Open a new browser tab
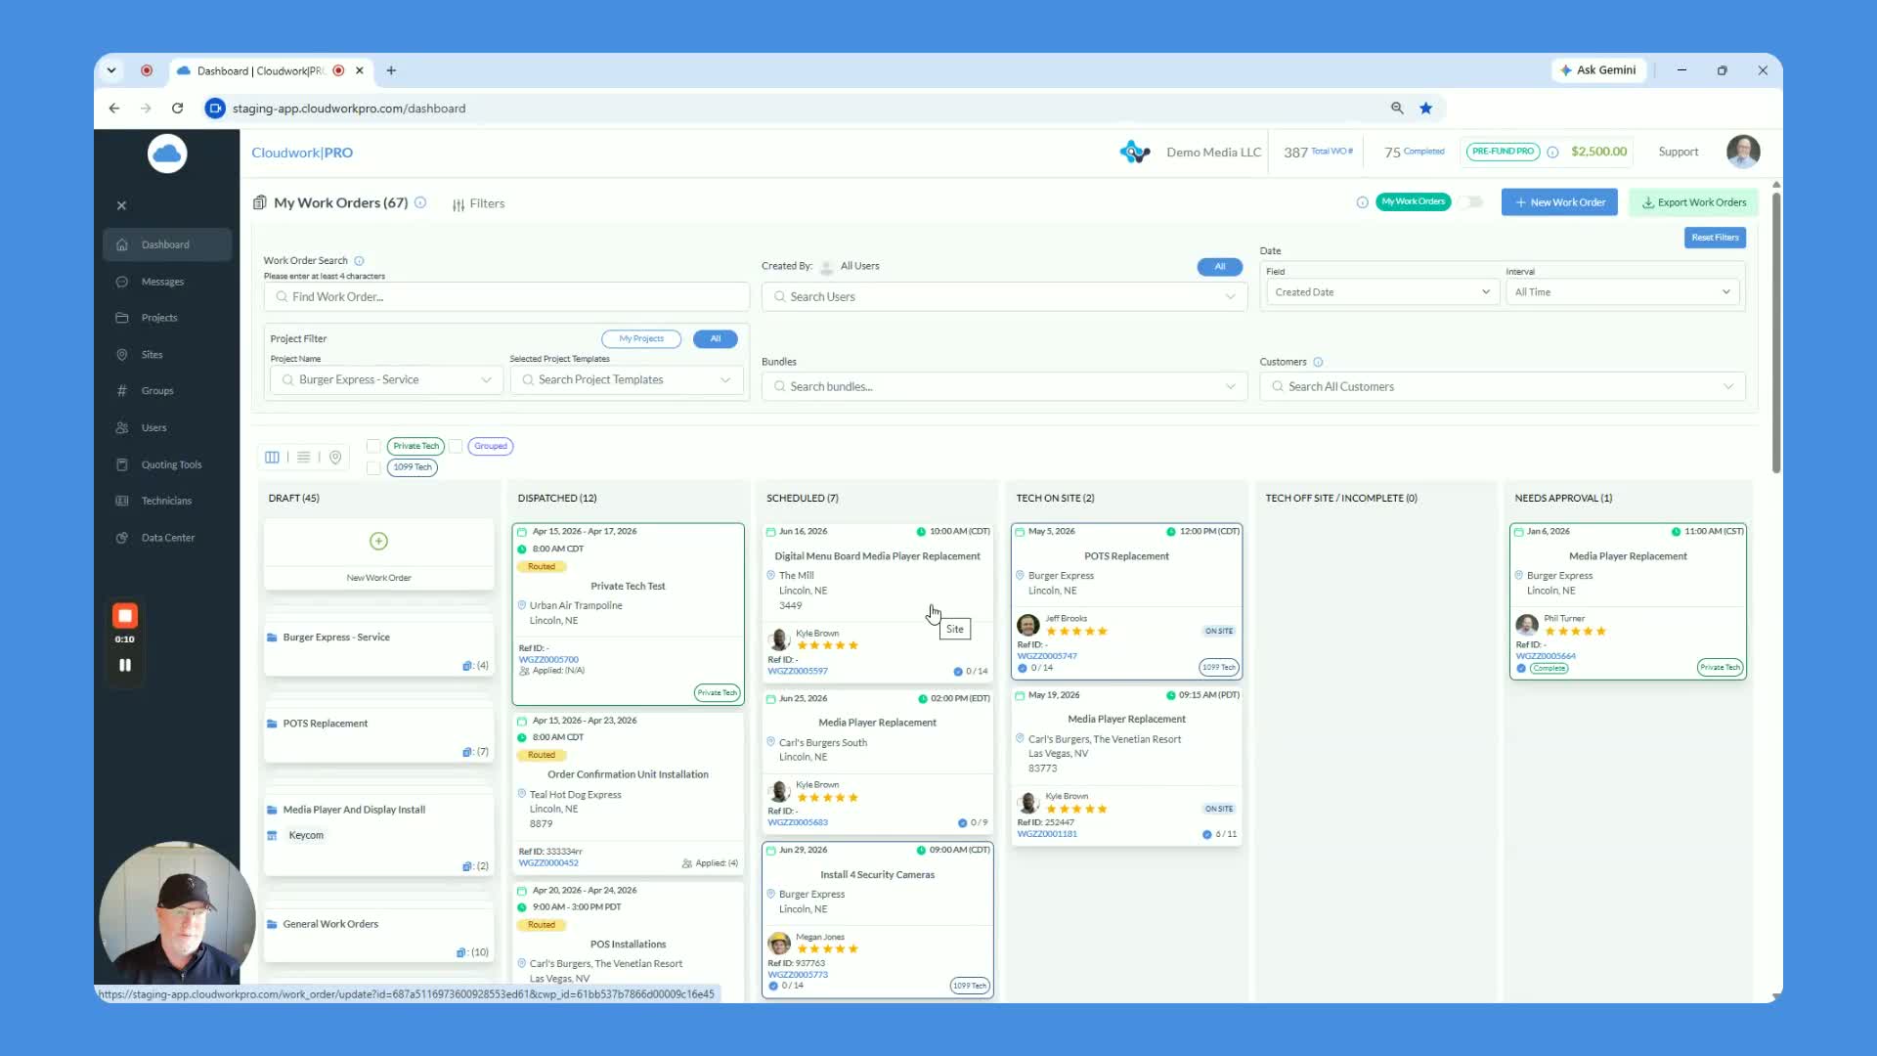 [391, 70]
